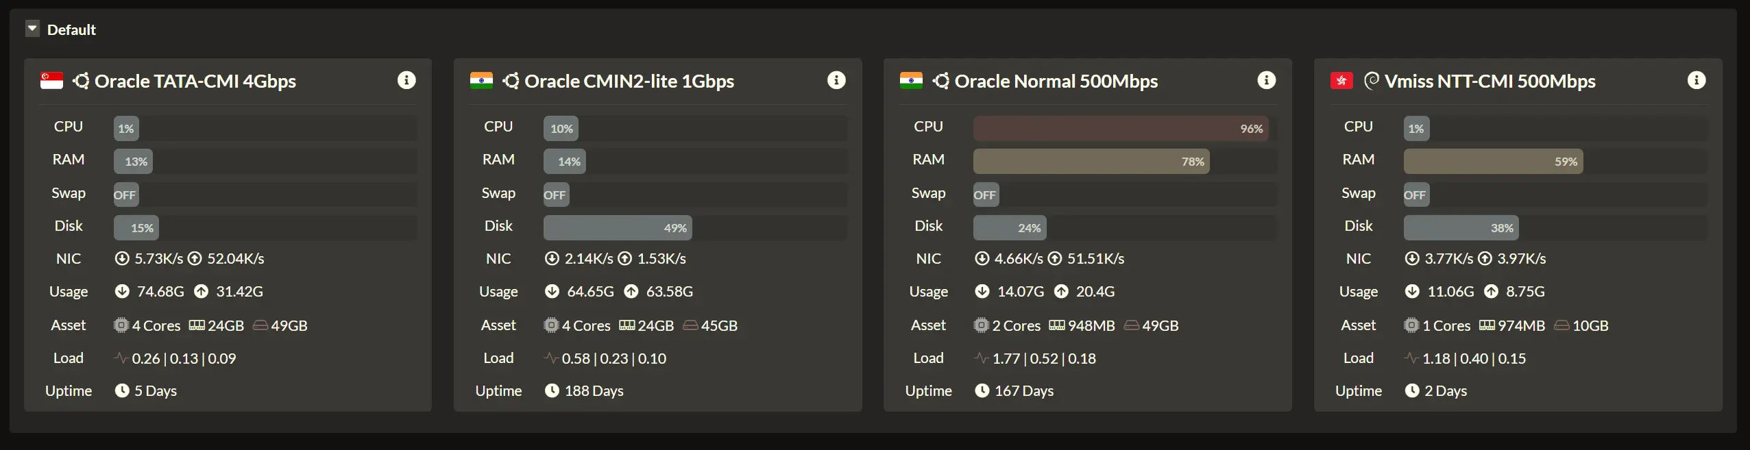Click the 78% RAM bar on Oracle Normal
This screenshot has height=450, width=1750.
(x=1091, y=161)
